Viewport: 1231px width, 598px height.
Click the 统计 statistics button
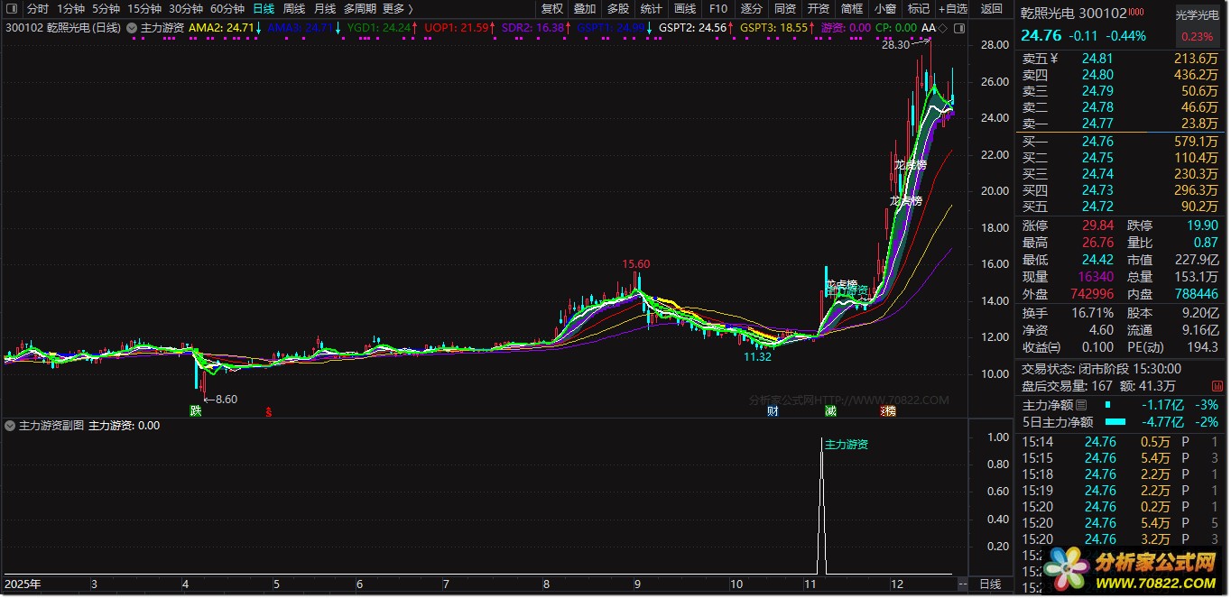click(x=651, y=9)
